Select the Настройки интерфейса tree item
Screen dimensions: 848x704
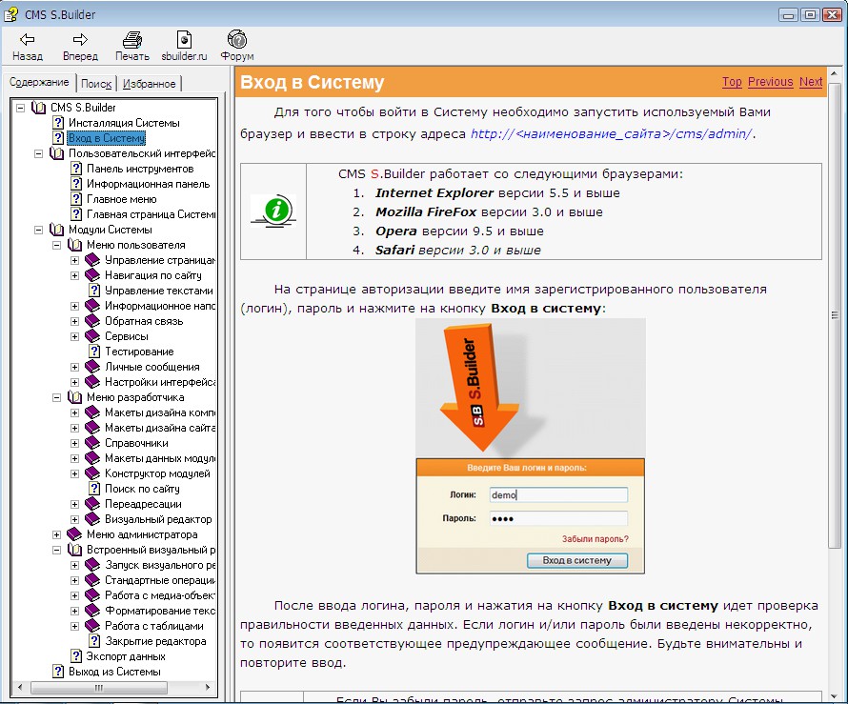160,382
